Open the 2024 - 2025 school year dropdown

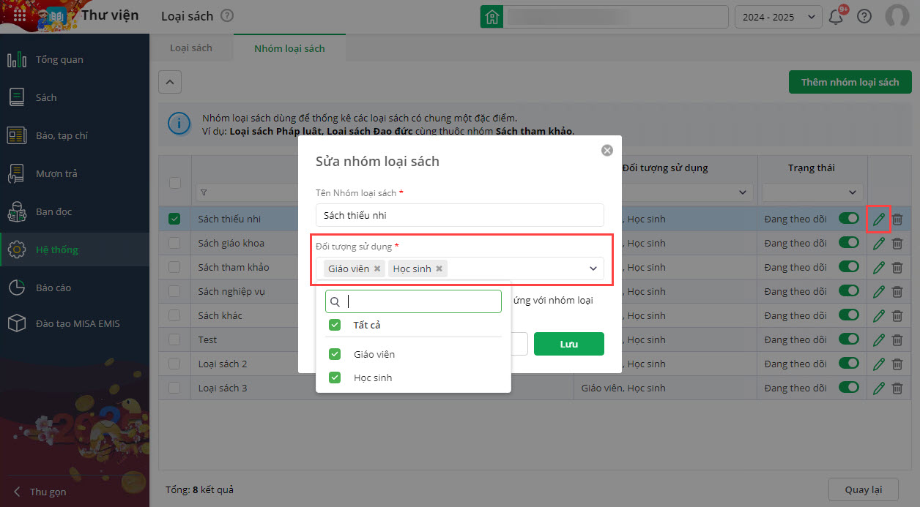[778, 17]
